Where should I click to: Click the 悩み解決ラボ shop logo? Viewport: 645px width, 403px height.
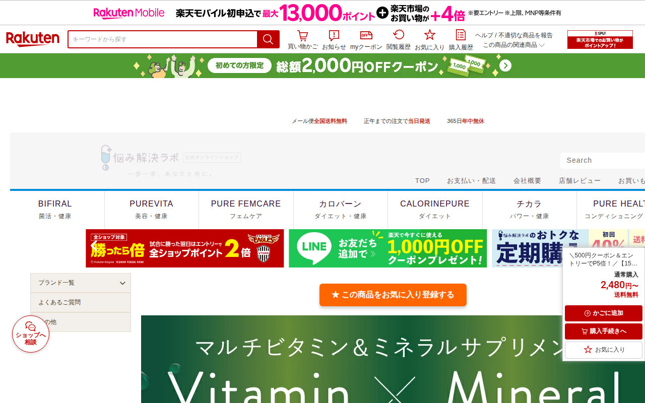pos(171,161)
